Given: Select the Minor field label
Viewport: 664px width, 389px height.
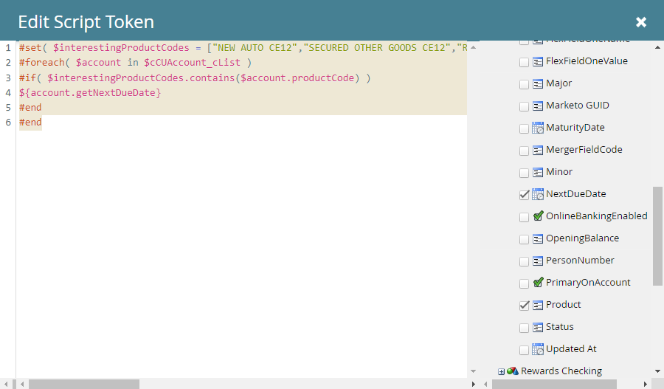Looking at the screenshot, I should (x=558, y=172).
